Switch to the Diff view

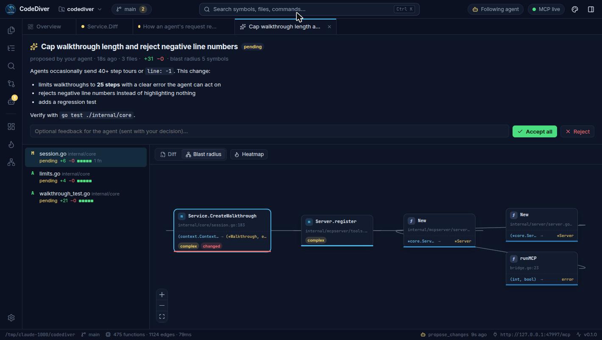click(168, 154)
